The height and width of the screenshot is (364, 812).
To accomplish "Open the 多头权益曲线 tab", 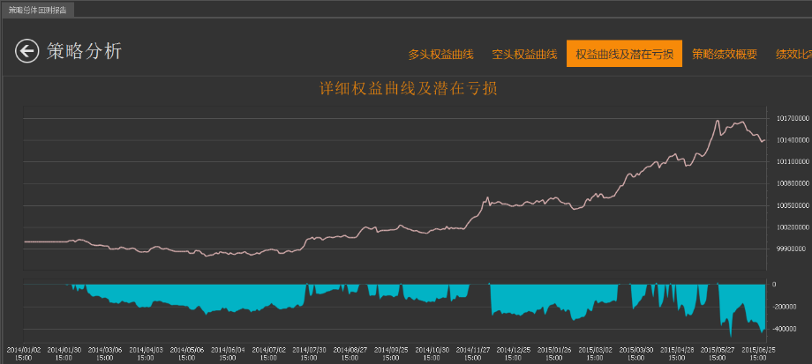I will click(440, 55).
